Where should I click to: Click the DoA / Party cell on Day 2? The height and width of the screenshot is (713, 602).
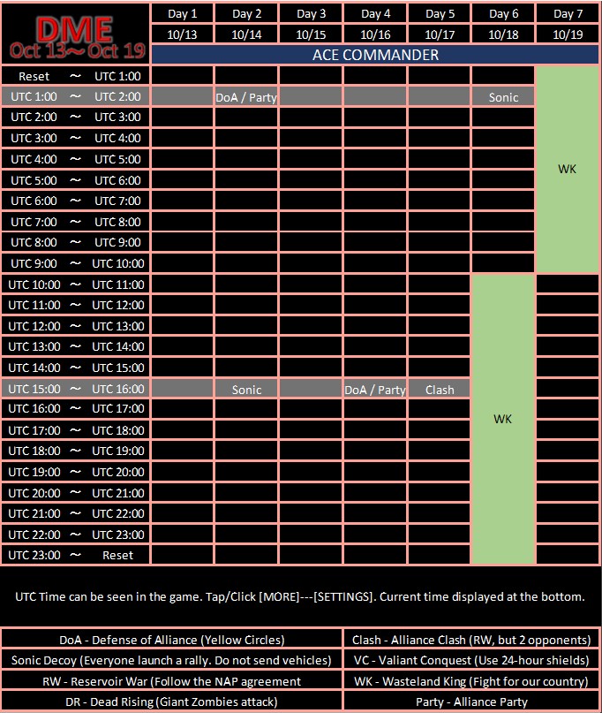click(246, 97)
